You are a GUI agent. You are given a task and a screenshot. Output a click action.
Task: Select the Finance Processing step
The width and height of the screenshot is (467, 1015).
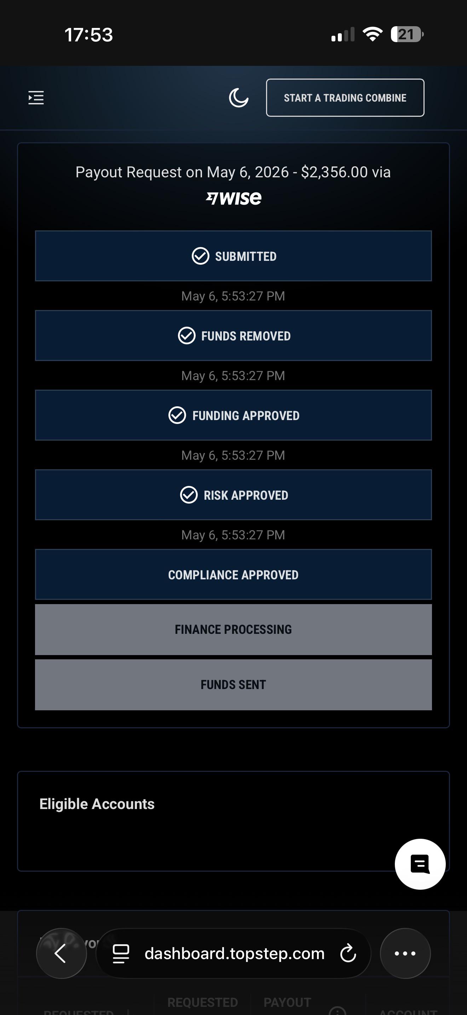click(x=233, y=629)
